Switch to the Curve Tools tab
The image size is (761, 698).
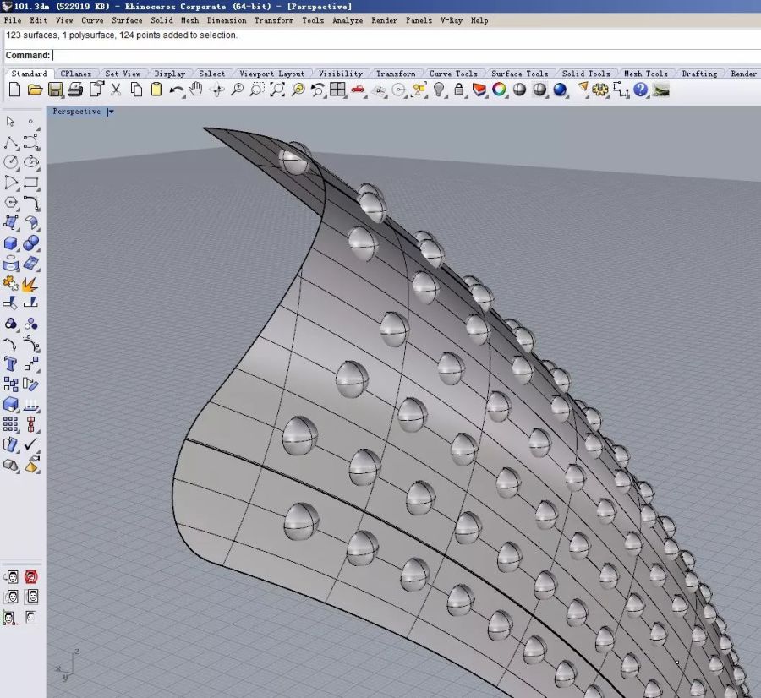click(453, 74)
